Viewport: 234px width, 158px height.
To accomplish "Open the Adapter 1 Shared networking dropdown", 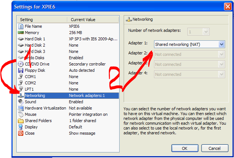I will [x=222, y=44].
